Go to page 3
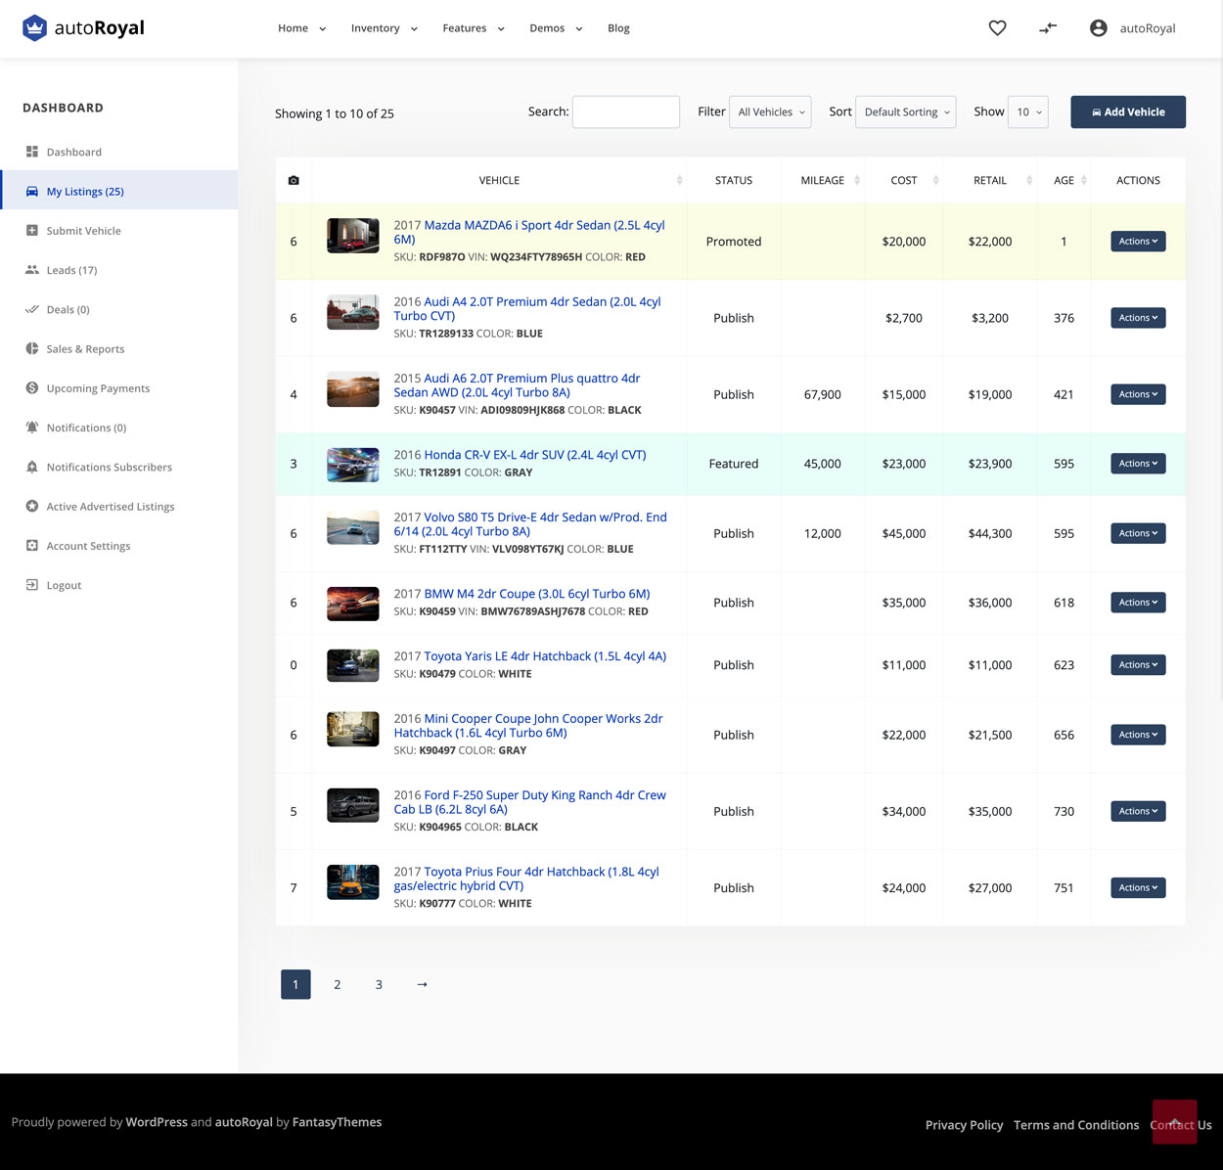 click(x=379, y=984)
